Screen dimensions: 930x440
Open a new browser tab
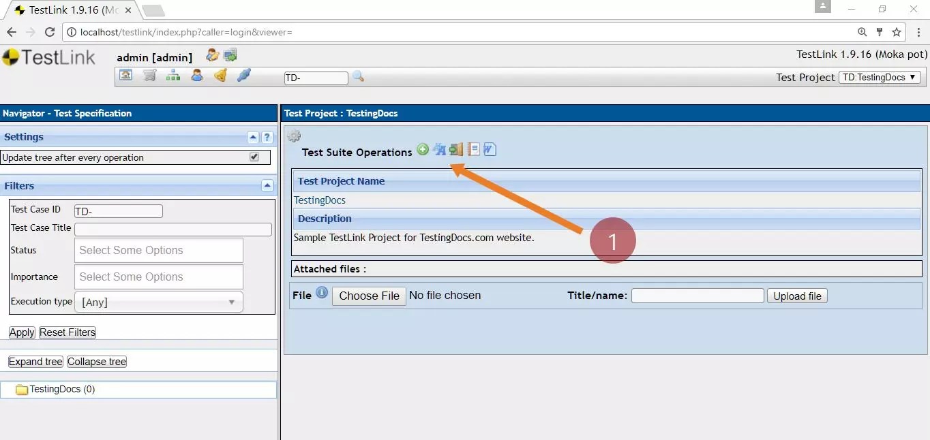[153, 10]
